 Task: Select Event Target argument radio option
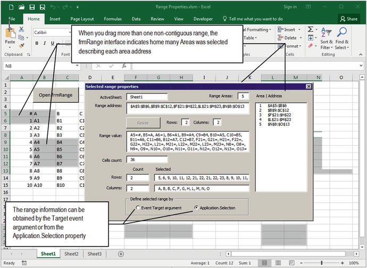[138, 208]
